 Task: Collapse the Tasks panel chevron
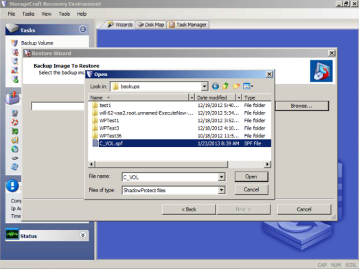pos(82,30)
